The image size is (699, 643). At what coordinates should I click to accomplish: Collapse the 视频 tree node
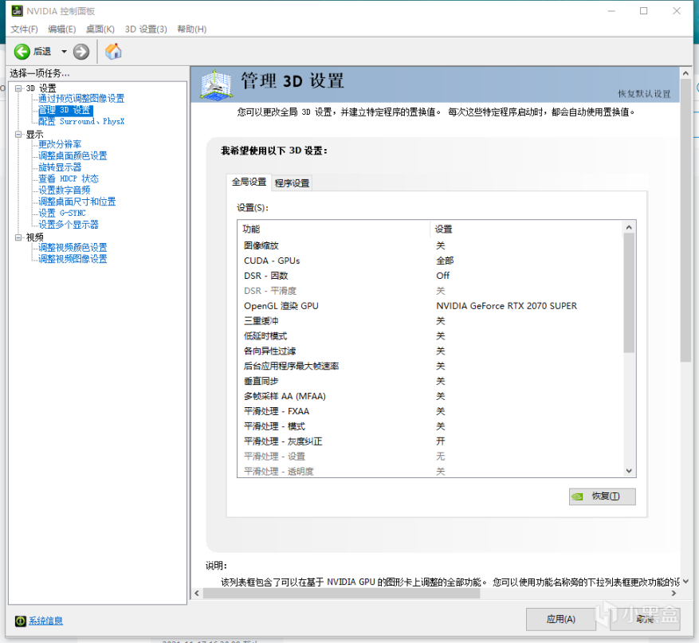tap(18, 237)
